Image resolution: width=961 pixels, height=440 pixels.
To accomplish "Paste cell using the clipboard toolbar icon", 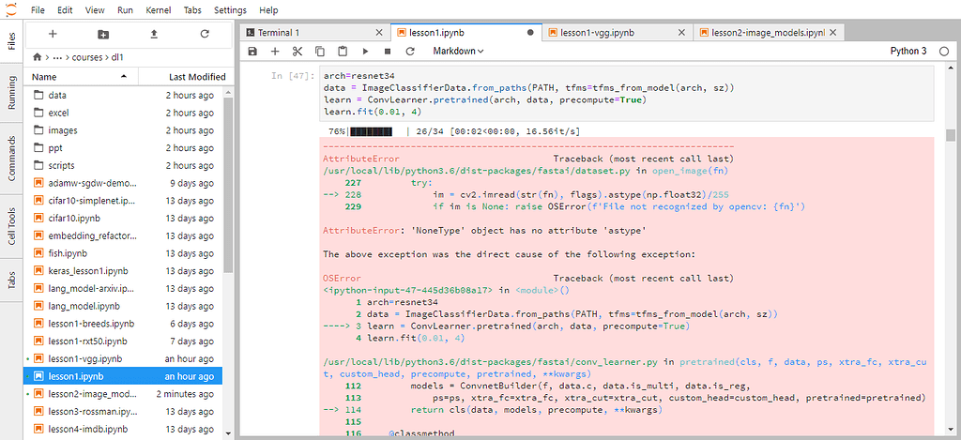I will [x=343, y=51].
